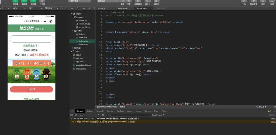Open app.json in file tree
Screen dimensions: 276x135
(x=79, y=58)
